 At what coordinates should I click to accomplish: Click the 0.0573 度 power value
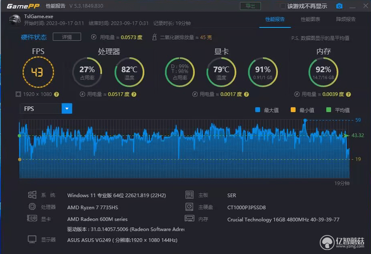(132, 38)
